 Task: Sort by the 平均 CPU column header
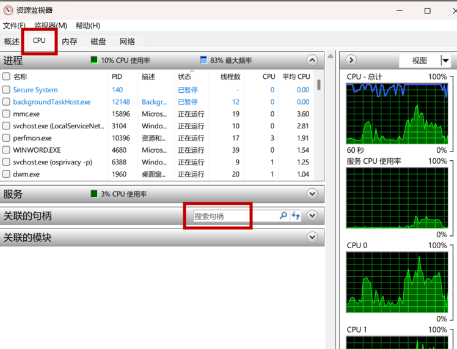(x=296, y=76)
